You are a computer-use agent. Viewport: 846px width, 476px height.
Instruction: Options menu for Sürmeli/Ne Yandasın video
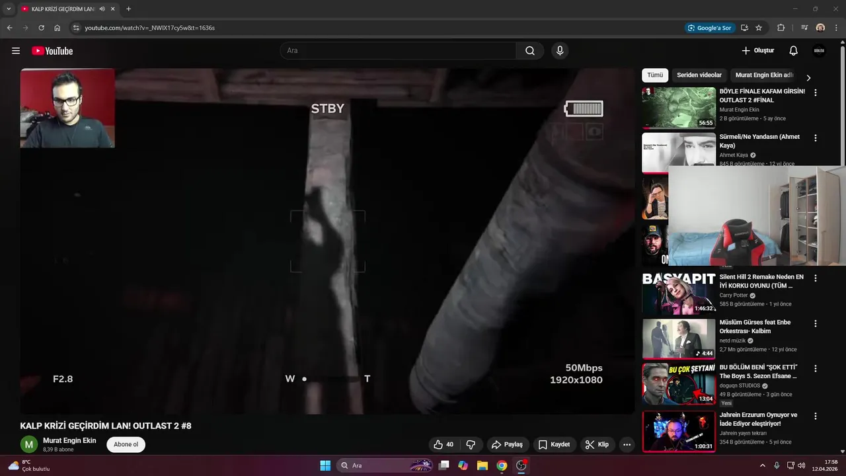816,138
